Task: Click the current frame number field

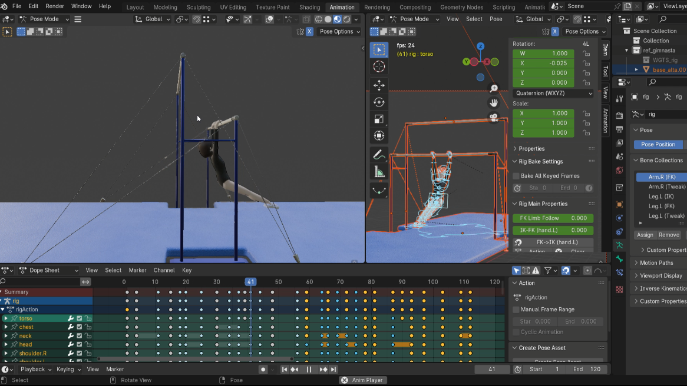Action: click(491, 370)
